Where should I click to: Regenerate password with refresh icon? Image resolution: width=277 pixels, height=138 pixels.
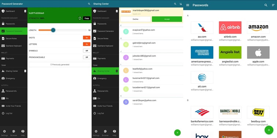point(80,18)
